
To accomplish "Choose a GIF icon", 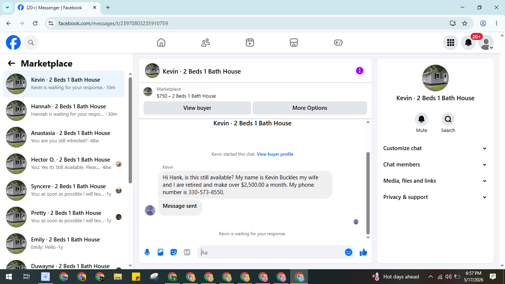I will tap(187, 252).
